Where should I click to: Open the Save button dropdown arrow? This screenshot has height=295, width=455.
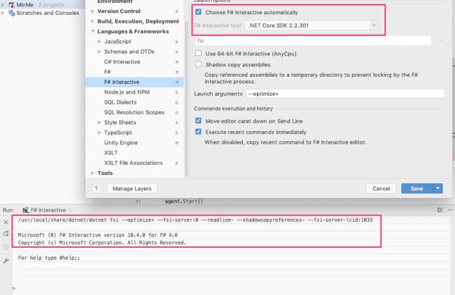[x=437, y=189]
